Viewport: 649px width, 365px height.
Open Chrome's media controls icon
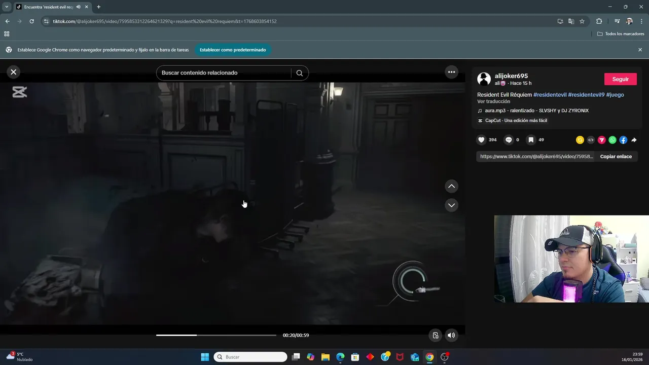point(617,21)
